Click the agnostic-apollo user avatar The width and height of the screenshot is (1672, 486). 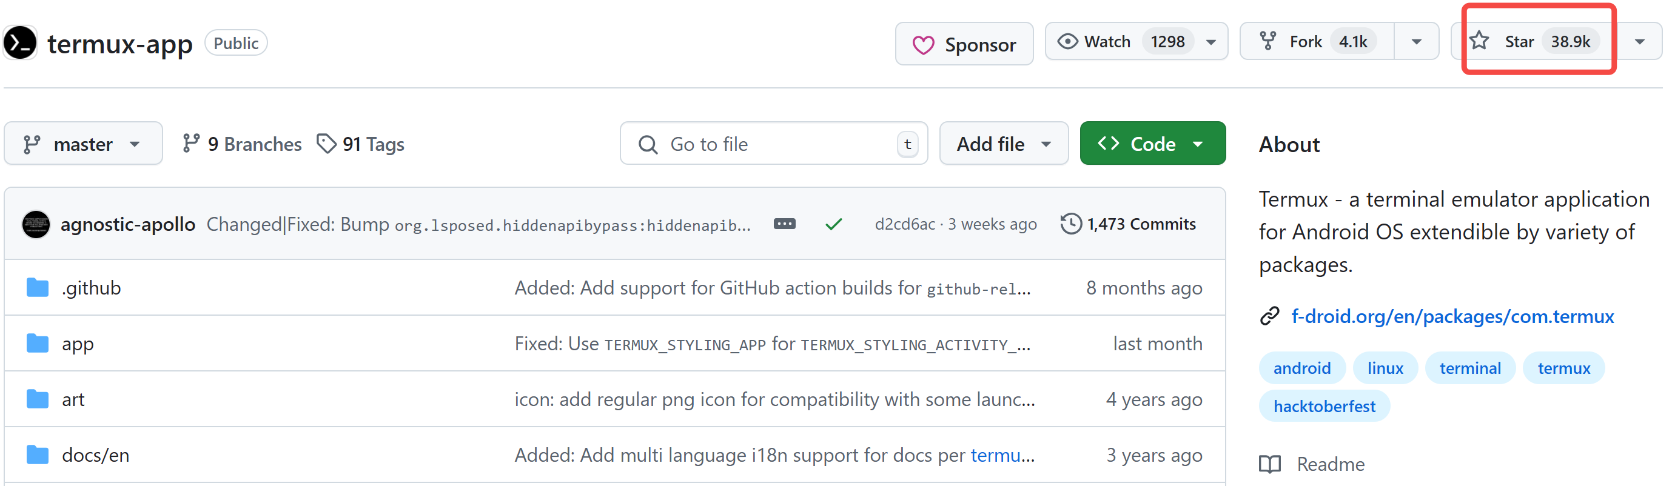point(36,224)
